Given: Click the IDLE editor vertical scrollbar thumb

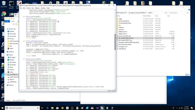Looking at the screenshot, I should (115, 42).
